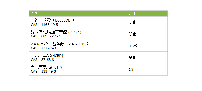
Task: Click the 禁止 limit for DecaBDE
Action: 132,22
